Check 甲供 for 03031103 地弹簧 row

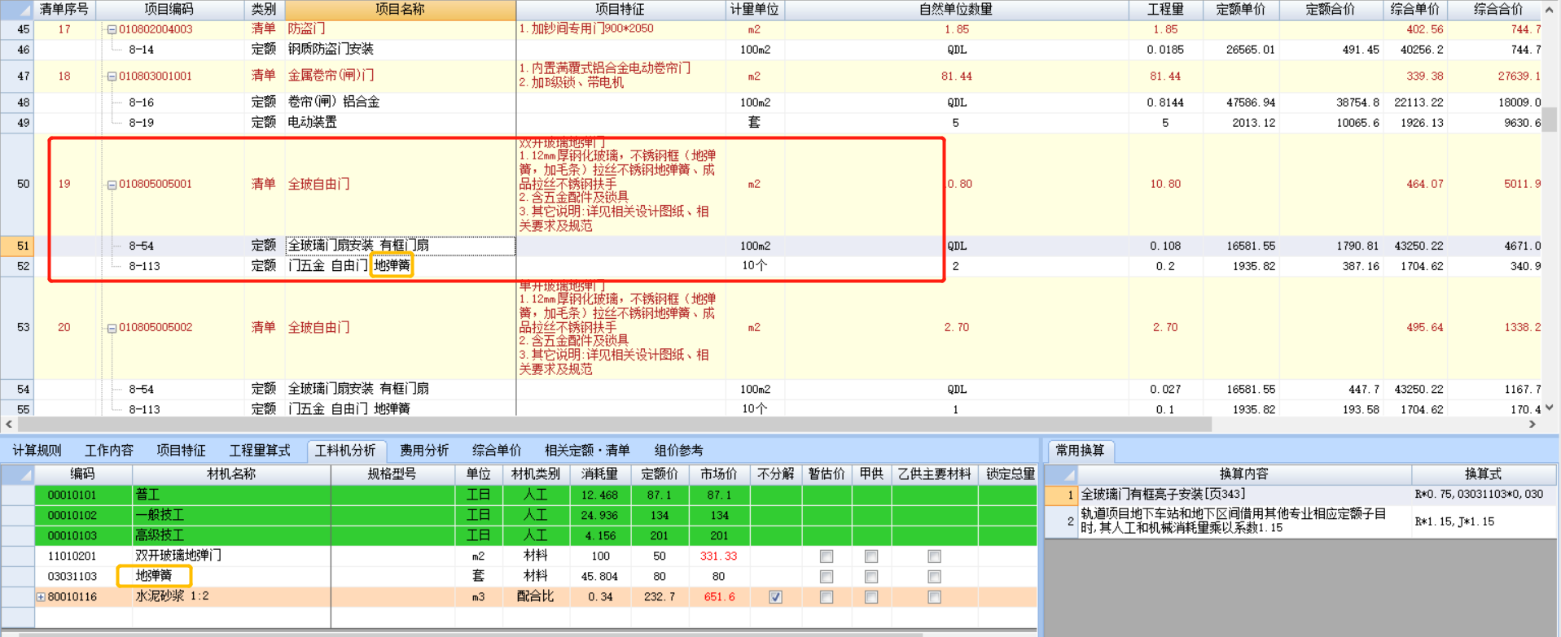871,577
